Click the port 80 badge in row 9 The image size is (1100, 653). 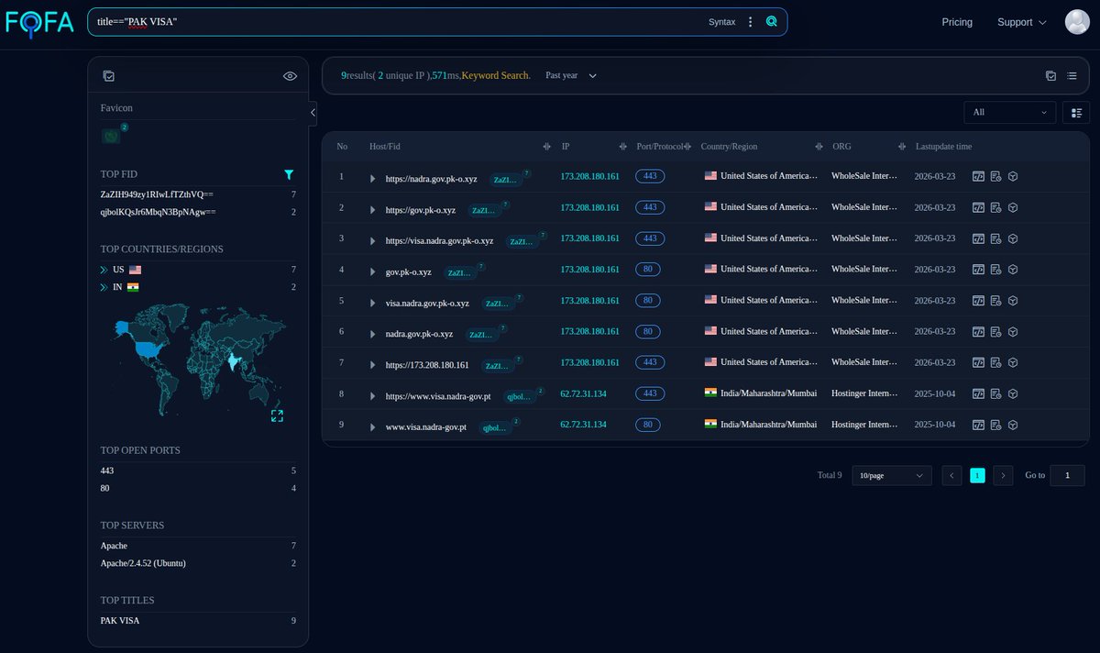click(x=647, y=426)
